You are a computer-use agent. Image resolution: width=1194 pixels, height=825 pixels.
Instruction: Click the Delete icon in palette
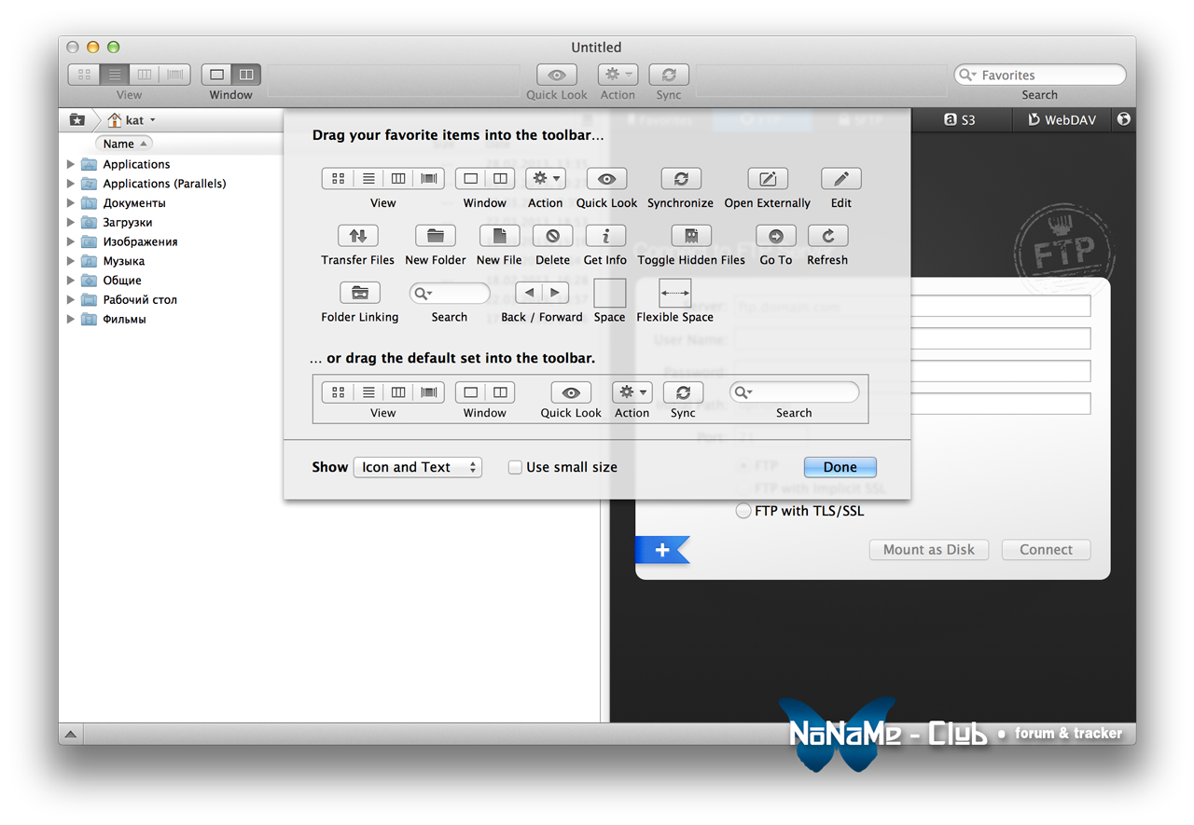click(552, 236)
